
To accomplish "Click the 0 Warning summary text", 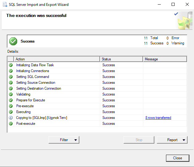I will [175, 43].
